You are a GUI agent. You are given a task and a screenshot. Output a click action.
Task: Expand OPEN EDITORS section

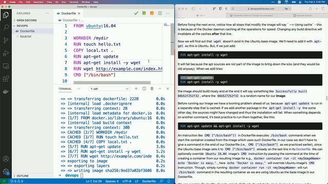(27, 20)
